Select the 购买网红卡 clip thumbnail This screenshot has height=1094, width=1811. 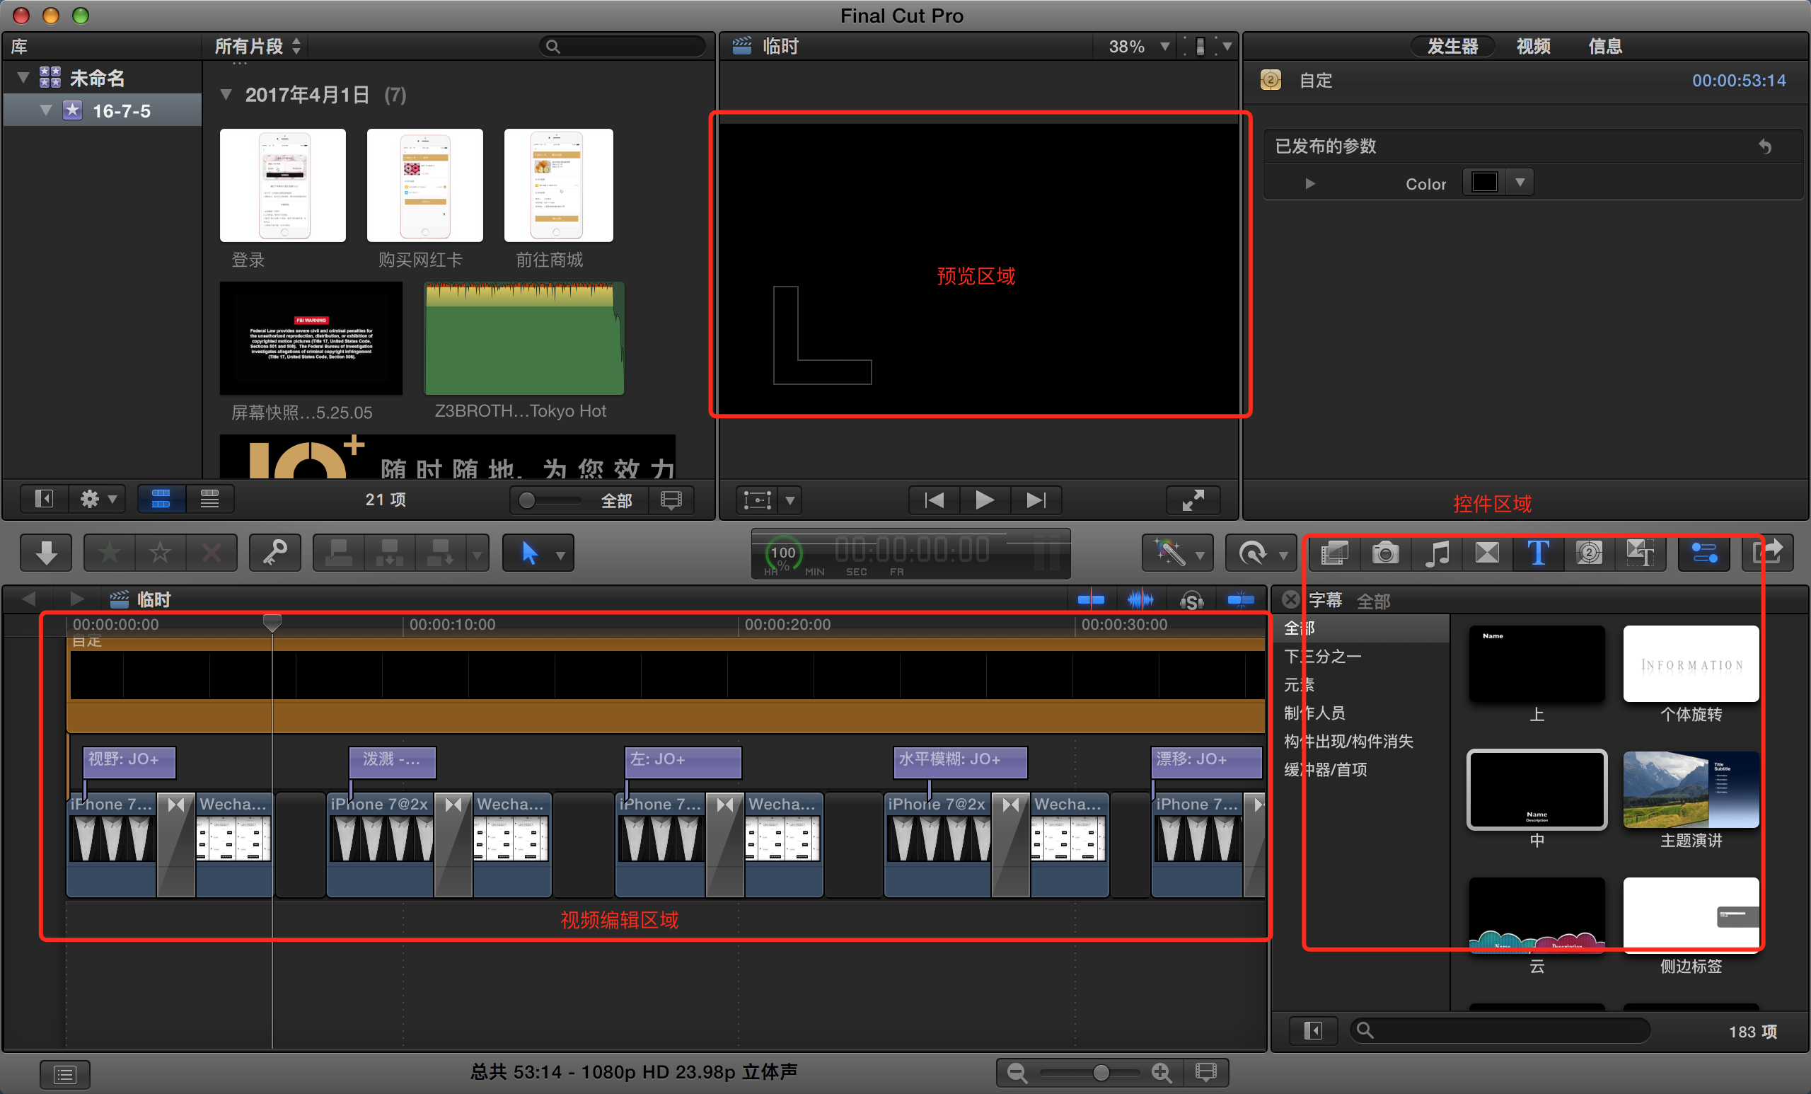click(424, 185)
